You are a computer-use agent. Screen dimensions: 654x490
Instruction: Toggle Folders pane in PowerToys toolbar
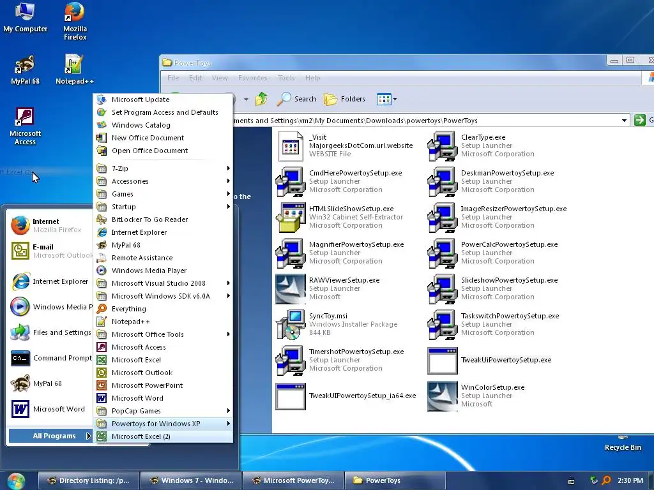click(x=345, y=99)
